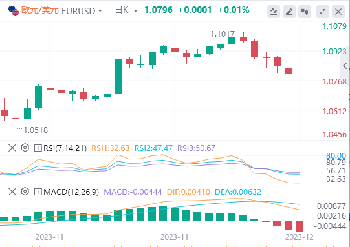Click the 欧元/美元 pair name
This screenshot has width=350, height=247.
tap(40, 10)
